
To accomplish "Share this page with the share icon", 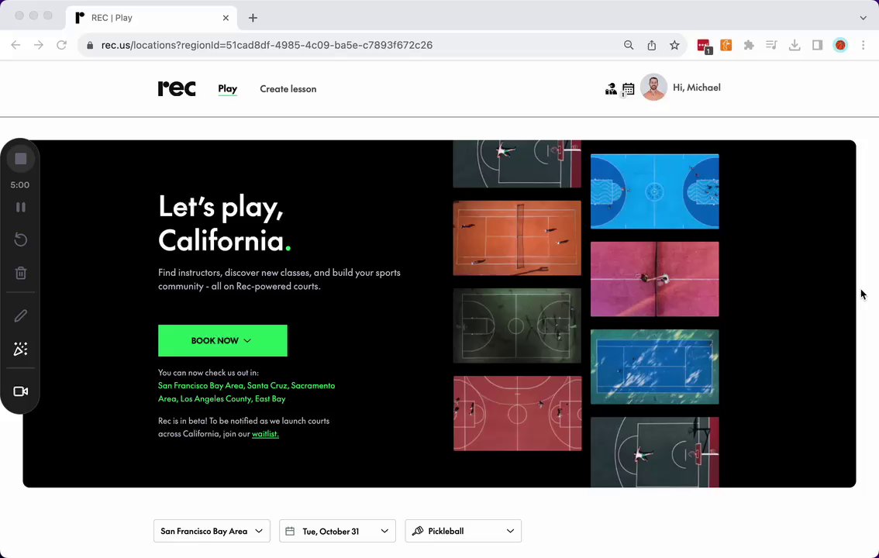I will (x=651, y=46).
